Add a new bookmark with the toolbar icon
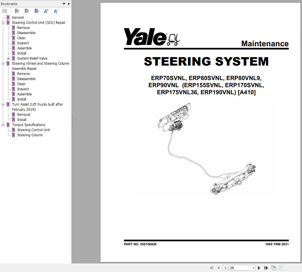This screenshot has height=272, width=302. [x=26, y=11]
